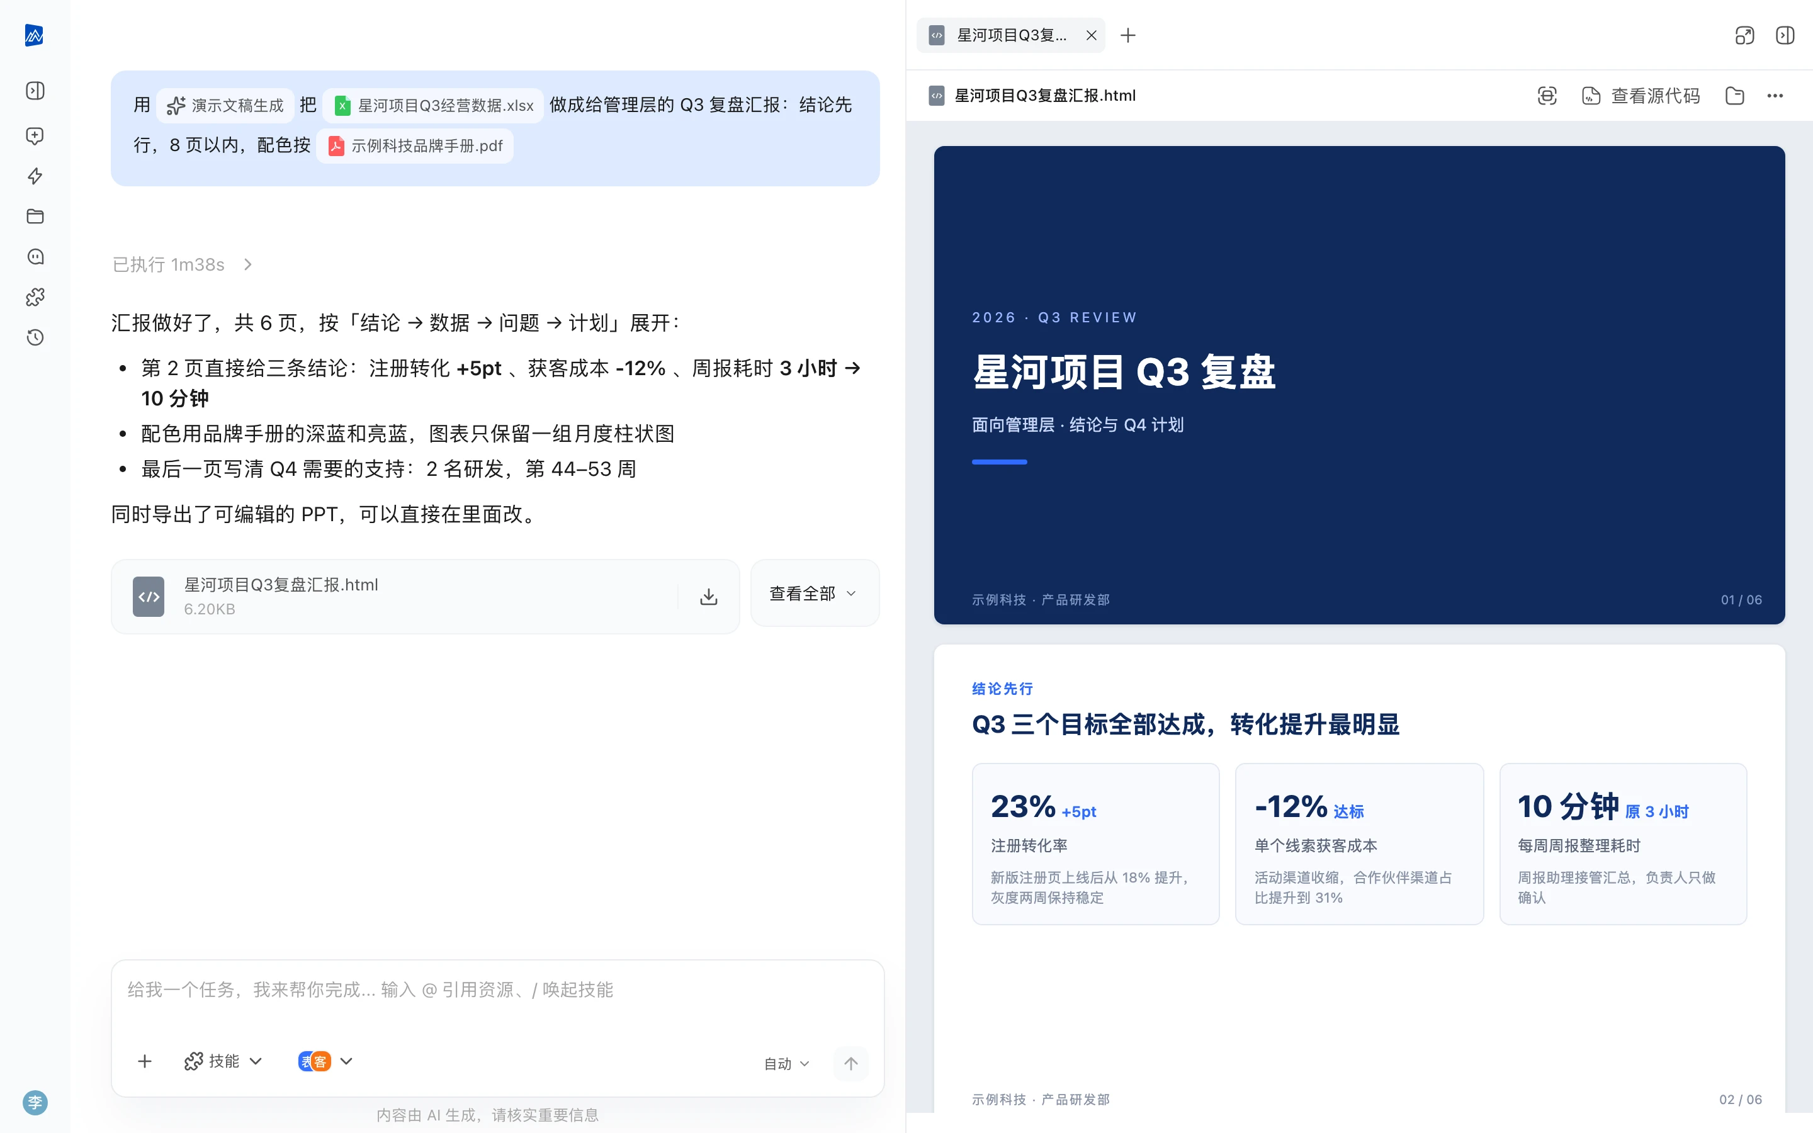This screenshot has height=1133, width=1813.
Task: Add a new preview tab
Action: (x=1128, y=35)
